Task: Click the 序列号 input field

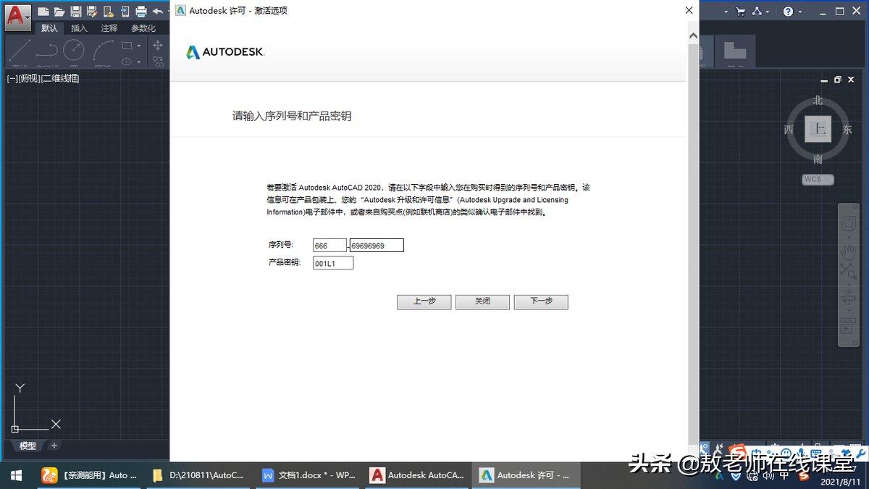Action: point(330,245)
